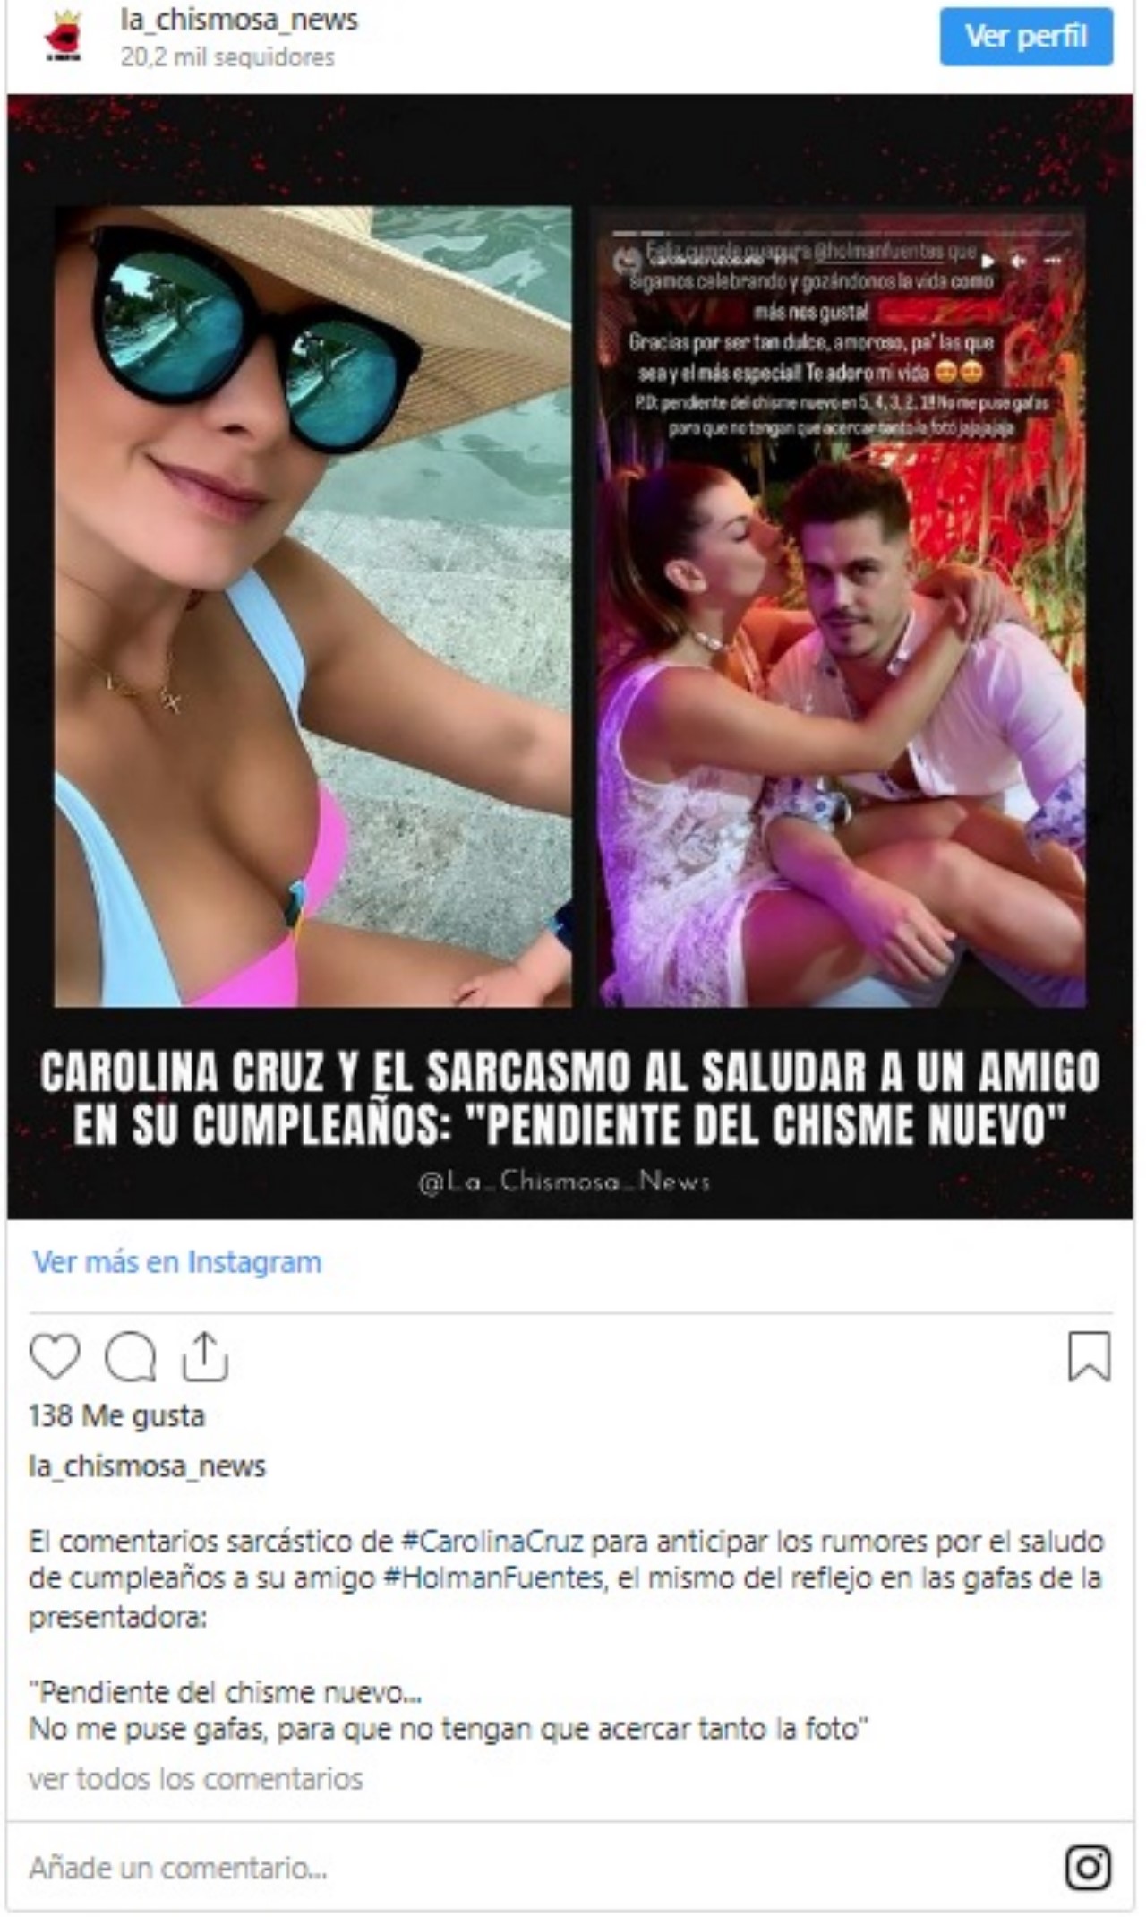Click the couple story screenshot image

tap(842, 606)
